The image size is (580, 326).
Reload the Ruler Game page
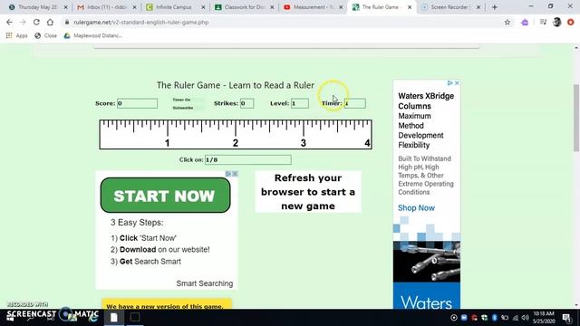(x=36, y=22)
